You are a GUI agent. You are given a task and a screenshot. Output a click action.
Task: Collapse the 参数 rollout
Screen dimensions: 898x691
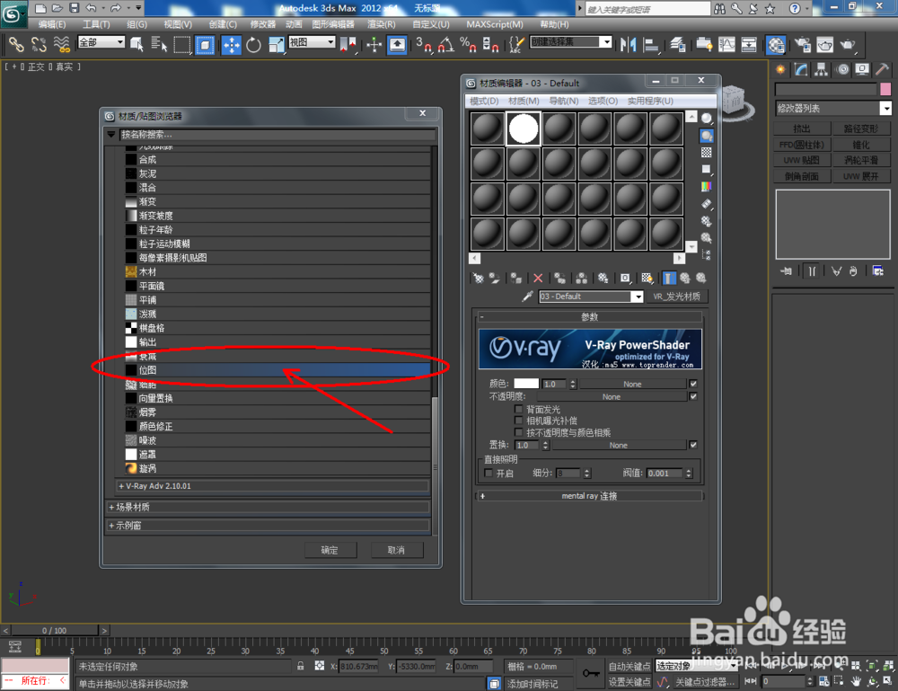pos(589,317)
